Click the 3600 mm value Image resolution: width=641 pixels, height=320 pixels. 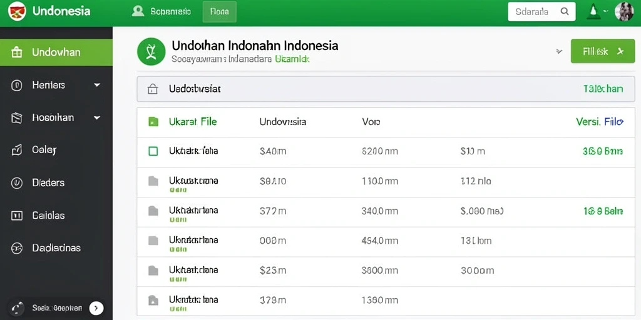[x=380, y=270]
